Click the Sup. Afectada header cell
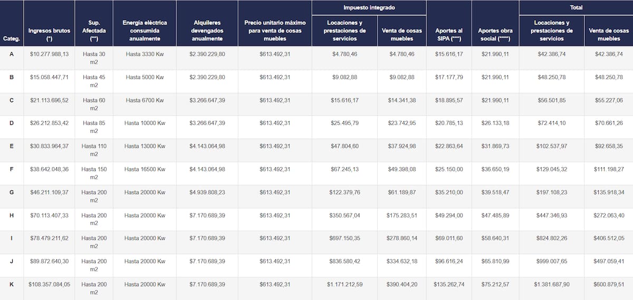Viewport: 633px width, 300px height. tap(94, 31)
